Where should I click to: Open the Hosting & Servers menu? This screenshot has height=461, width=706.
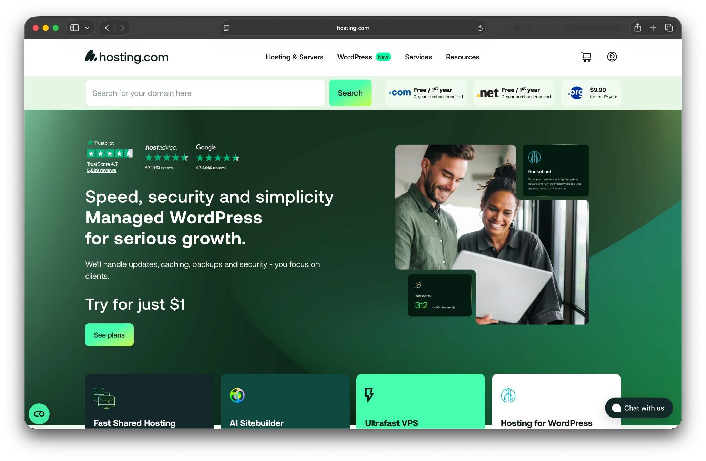click(x=294, y=57)
